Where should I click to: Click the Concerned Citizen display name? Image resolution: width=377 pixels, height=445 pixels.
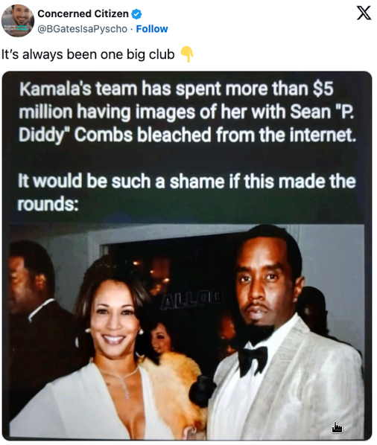83,13
